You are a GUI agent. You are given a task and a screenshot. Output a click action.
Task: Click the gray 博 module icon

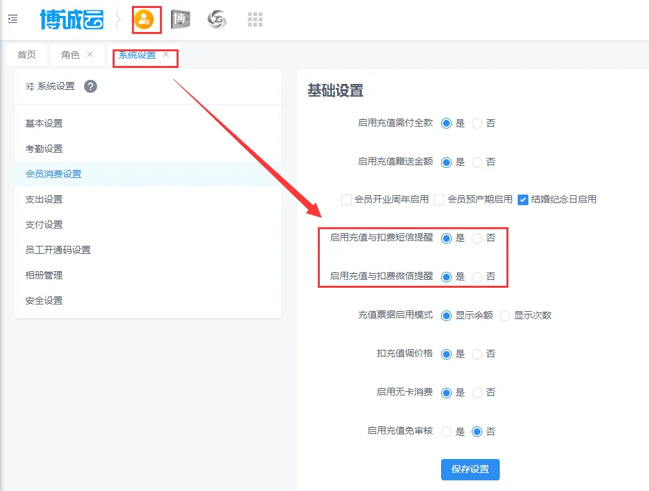pyautogui.click(x=180, y=20)
